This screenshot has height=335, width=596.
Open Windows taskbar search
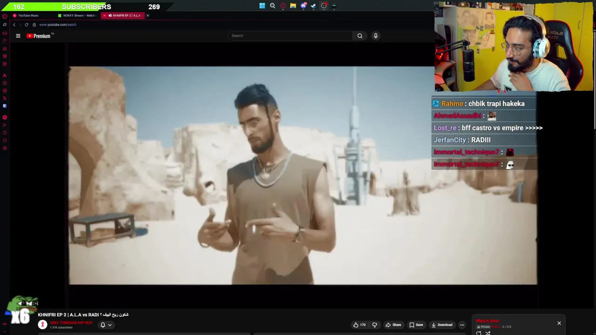click(x=272, y=6)
